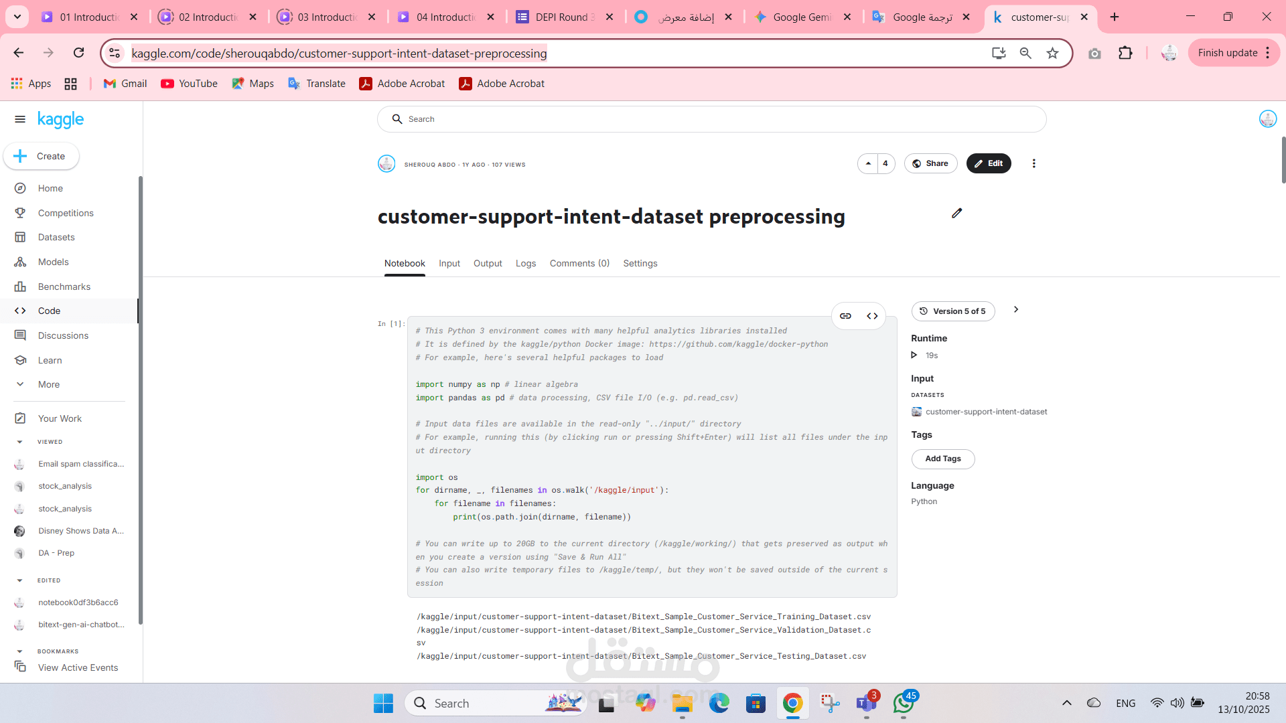The width and height of the screenshot is (1286, 723).
Task: Switch to the Output tab
Action: [x=488, y=263]
